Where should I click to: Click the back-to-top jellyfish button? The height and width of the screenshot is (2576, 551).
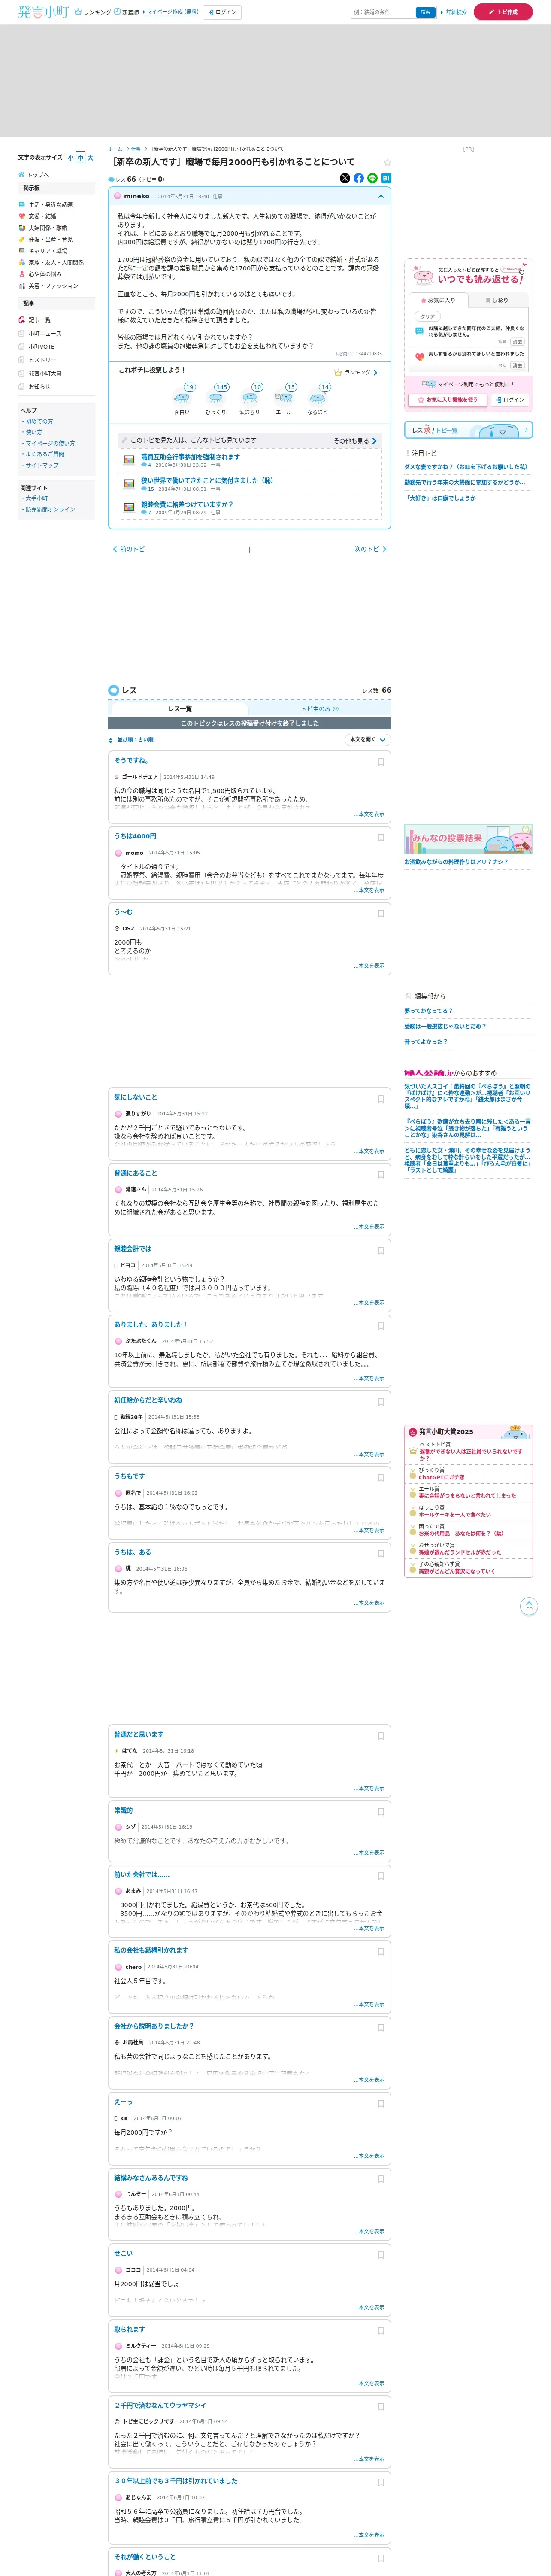(529, 1606)
